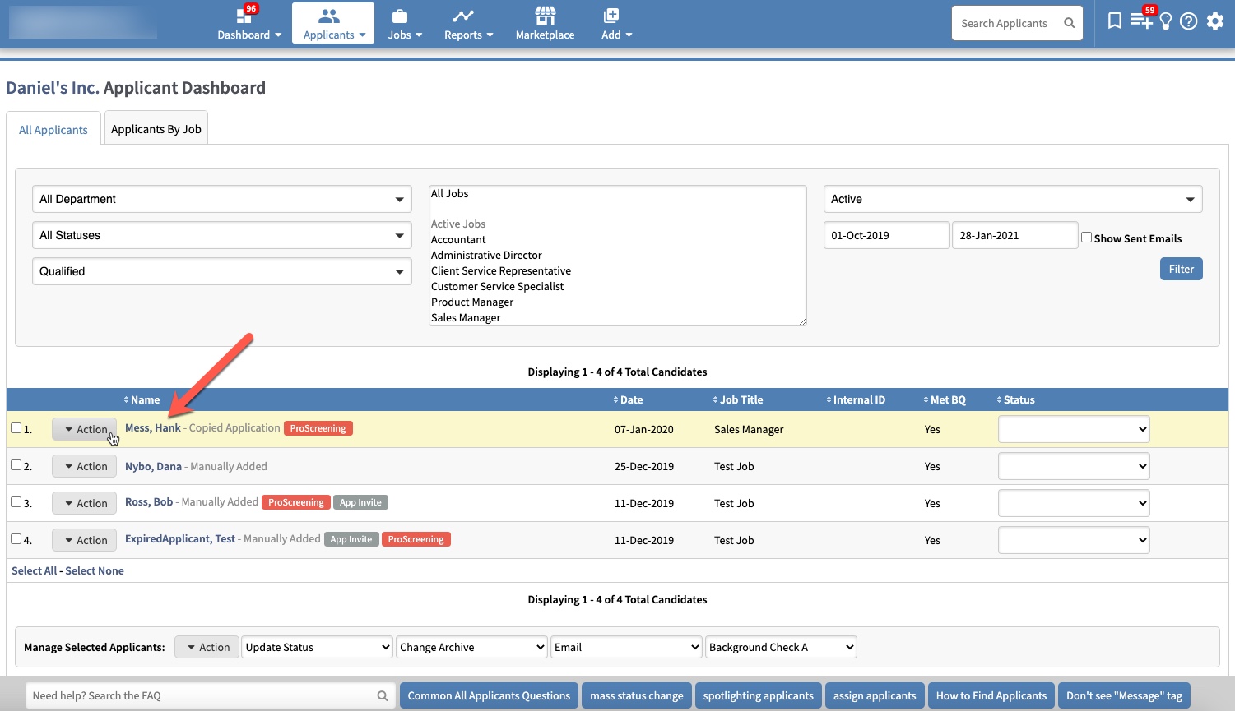Viewport: 1235px width, 711px height.
Task: Click the lightbulb ideas icon
Action: pos(1166,22)
